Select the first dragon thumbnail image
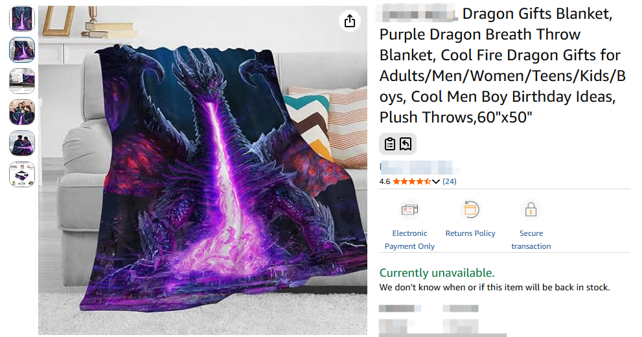Screen dimensions: 642x337 [22, 19]
